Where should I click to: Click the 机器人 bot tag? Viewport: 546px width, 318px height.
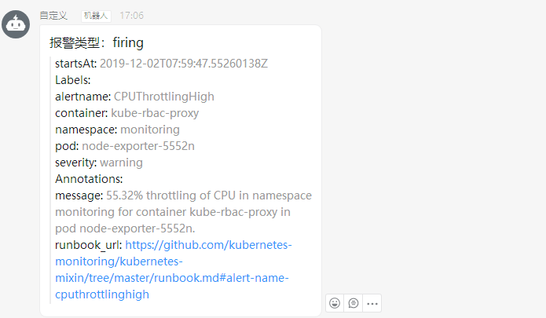[x=96, y=15]
